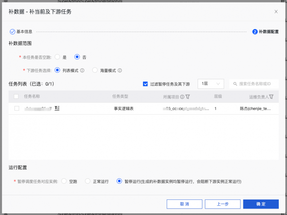Click the 确定 button
The height and width of the screenshot is (215, 287).
click(261, 204)
